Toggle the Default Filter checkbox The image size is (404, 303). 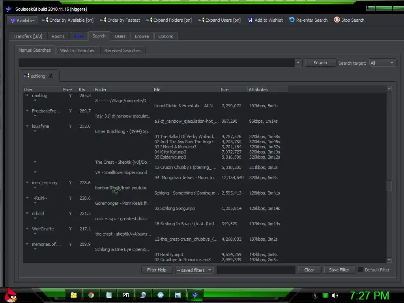[x=361, y=269]
